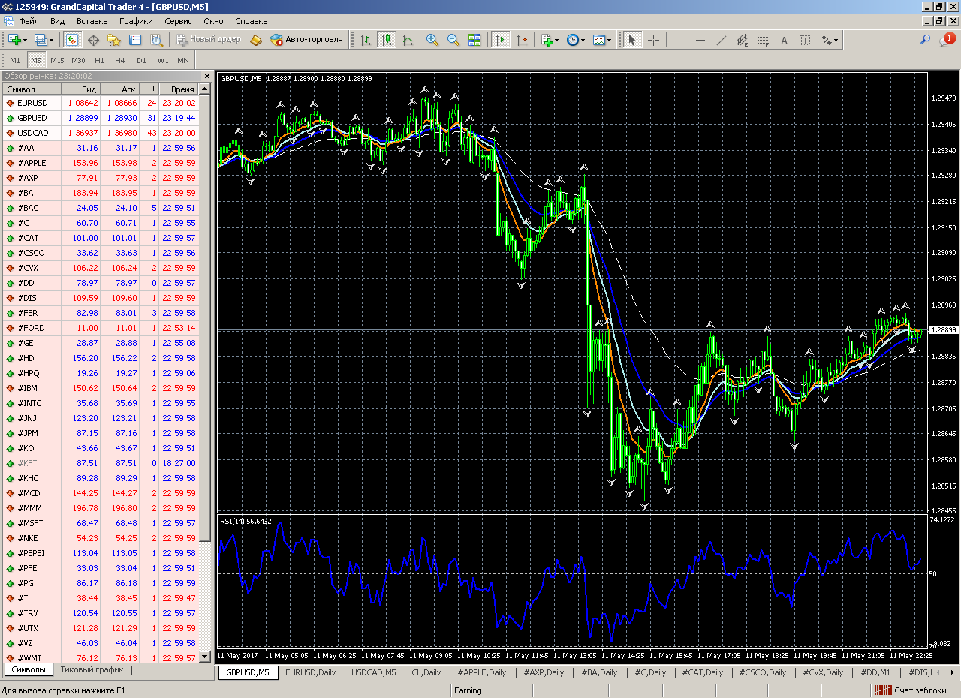Expand the Periods dropdown arrow
961x698 pixels.
tap(583, 40)
